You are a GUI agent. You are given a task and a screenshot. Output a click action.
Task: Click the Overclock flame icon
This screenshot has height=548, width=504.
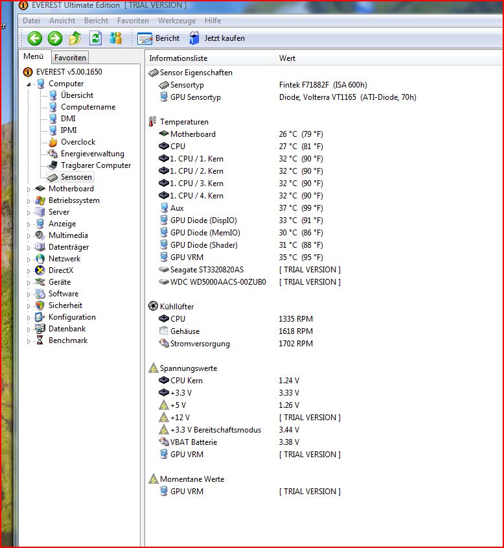53,142
